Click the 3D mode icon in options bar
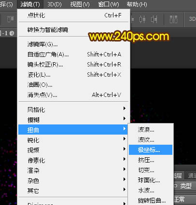 pos(192,19)
